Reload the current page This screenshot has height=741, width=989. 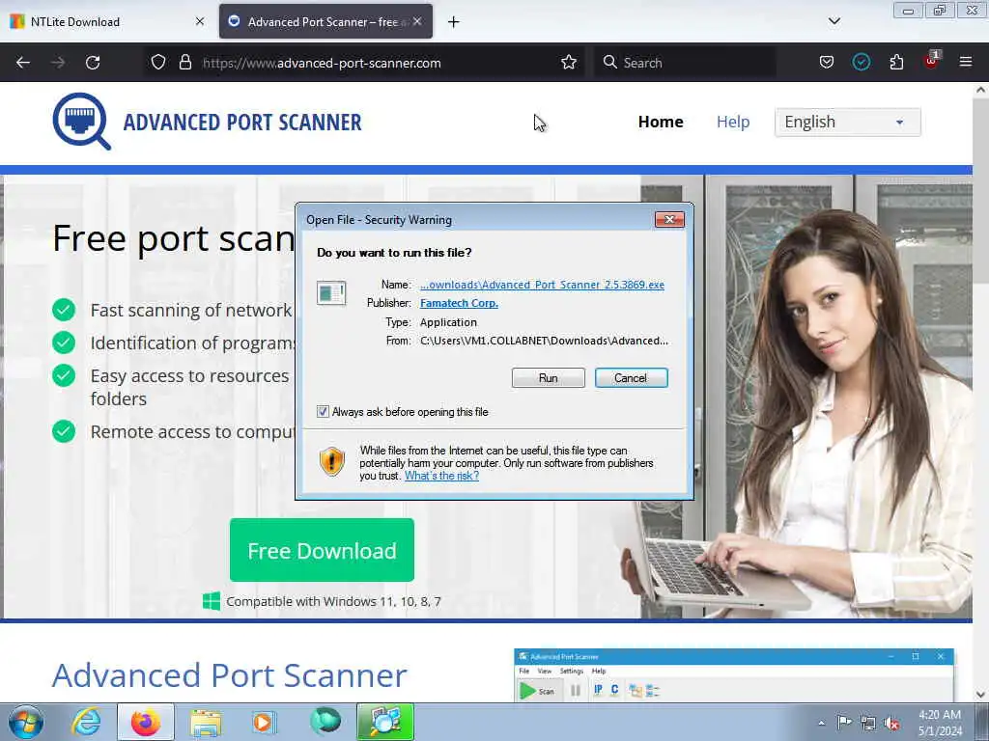point(93,63)
